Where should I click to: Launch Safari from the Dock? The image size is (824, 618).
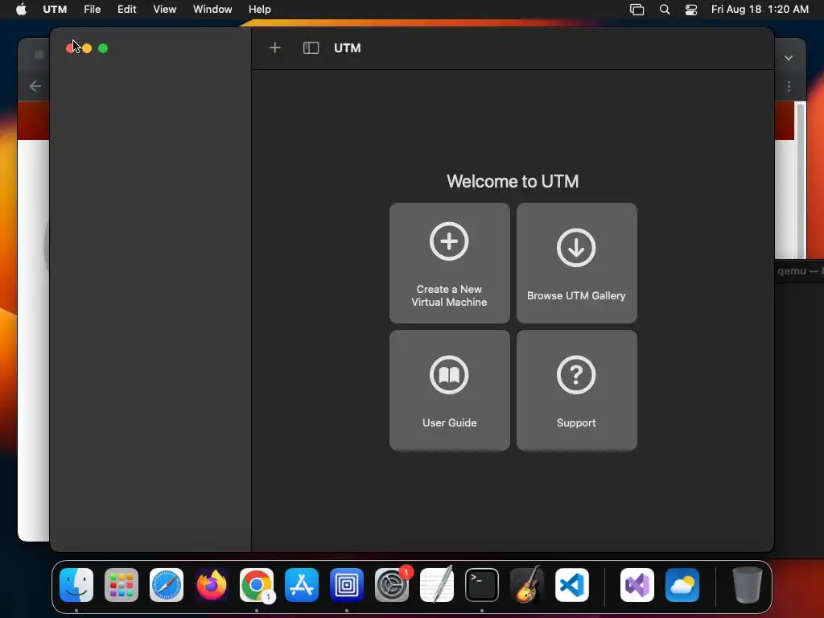tap(167, 585)
